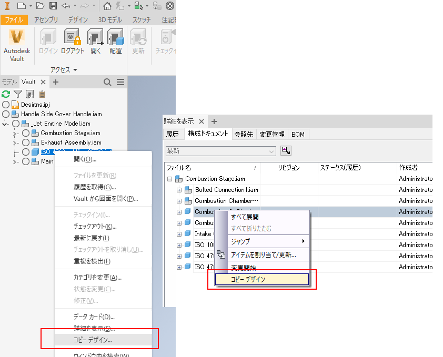Click the filter funnel icon in Vault browser

pos(18,94)
